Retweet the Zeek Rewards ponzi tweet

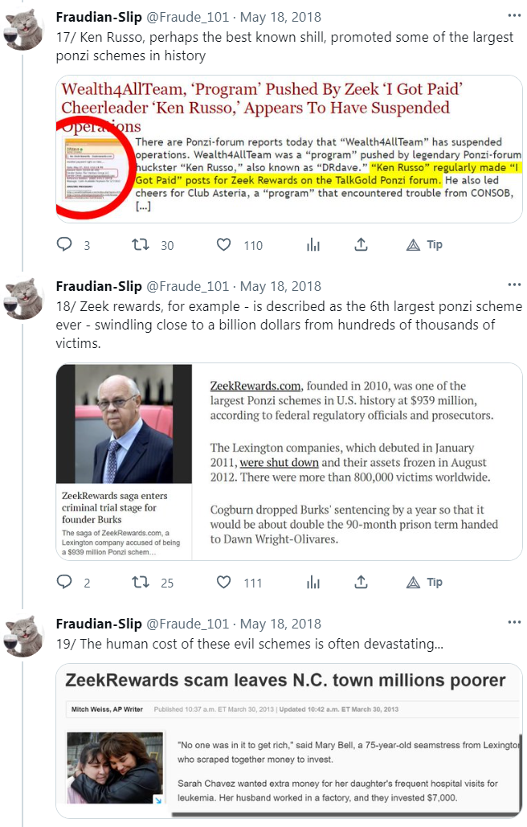tap(141, 582)
